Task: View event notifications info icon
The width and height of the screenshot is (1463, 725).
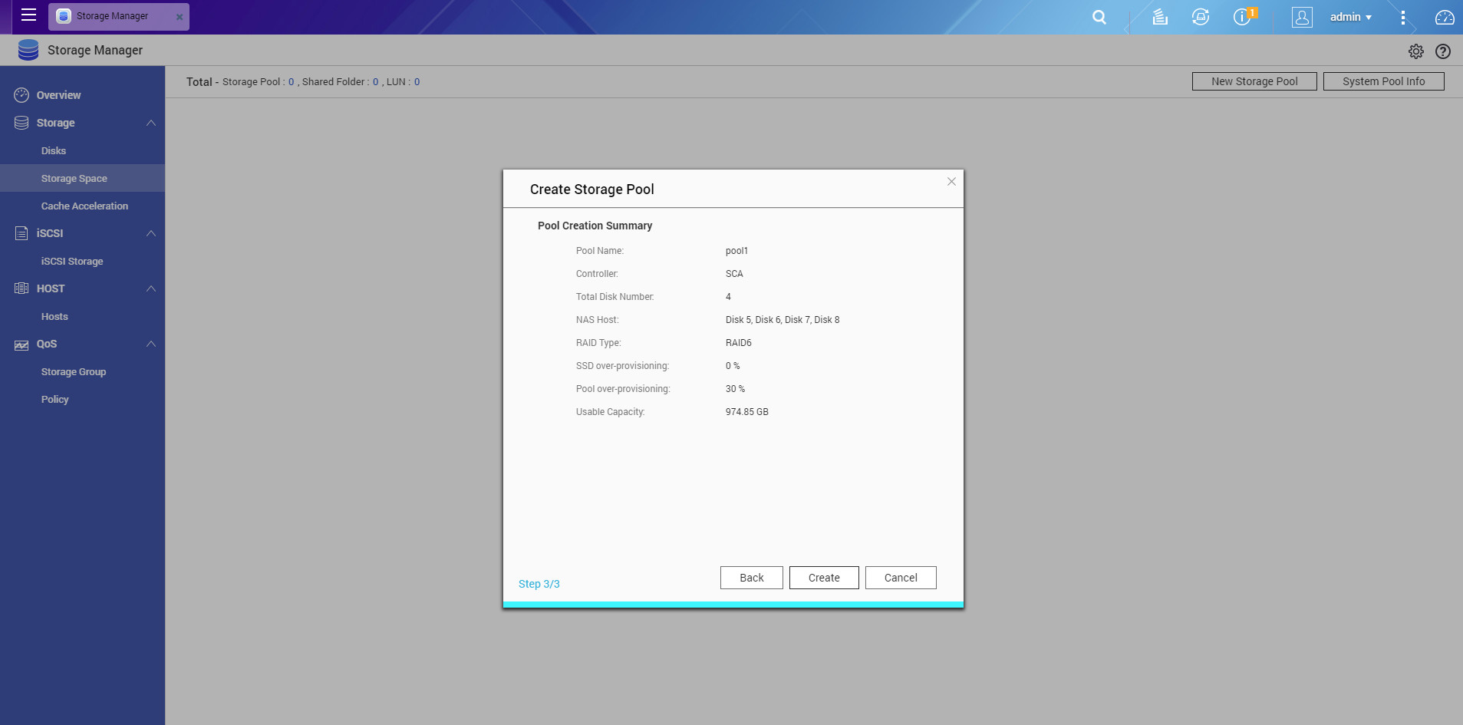Action: [1242, 17]
